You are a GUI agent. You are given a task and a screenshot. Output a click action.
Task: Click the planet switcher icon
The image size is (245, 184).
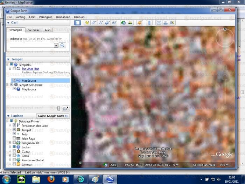point(140,23)
